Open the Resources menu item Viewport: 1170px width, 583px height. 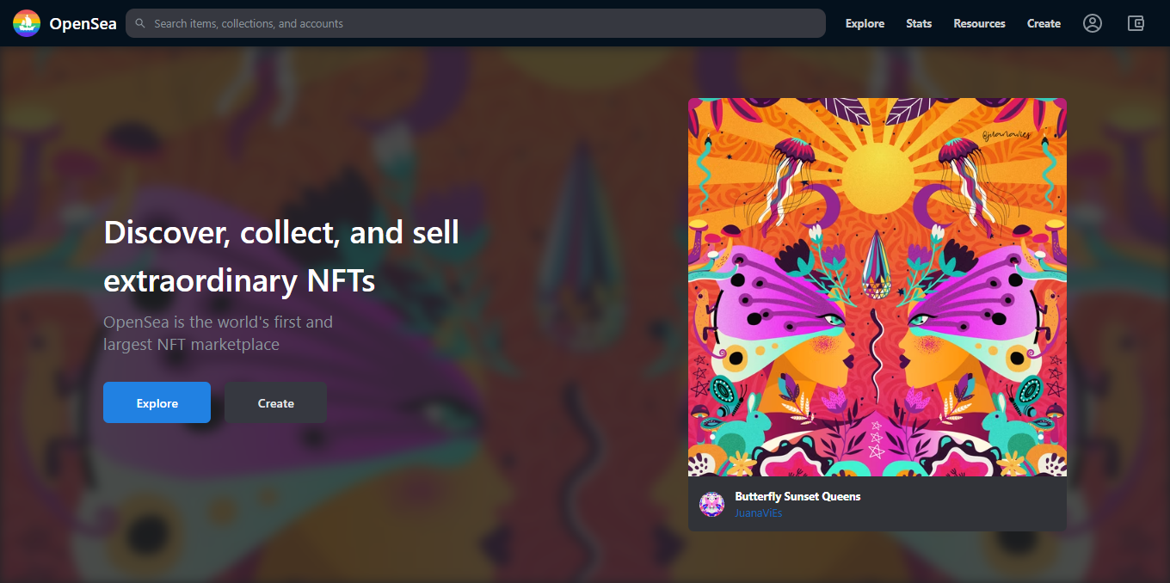[979, 23]
